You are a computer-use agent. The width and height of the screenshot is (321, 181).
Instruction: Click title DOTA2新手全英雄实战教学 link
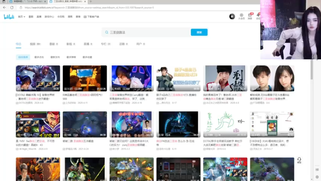point(223,143)
